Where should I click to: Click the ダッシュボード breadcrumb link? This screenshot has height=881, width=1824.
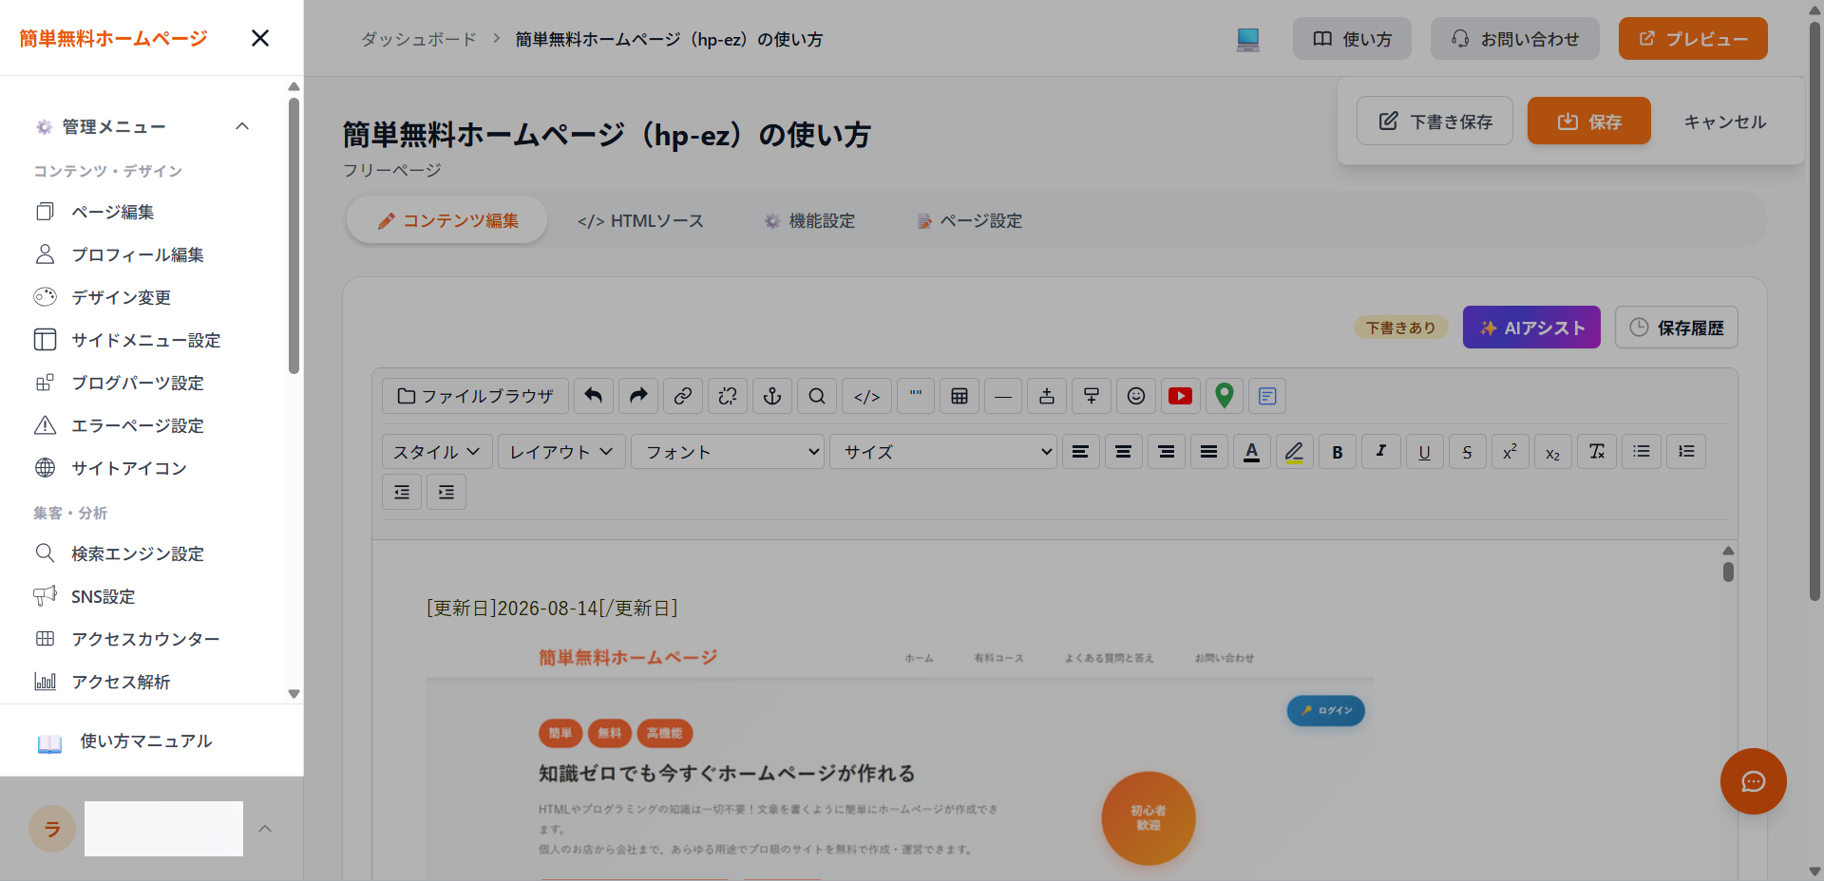coord(419,39)
